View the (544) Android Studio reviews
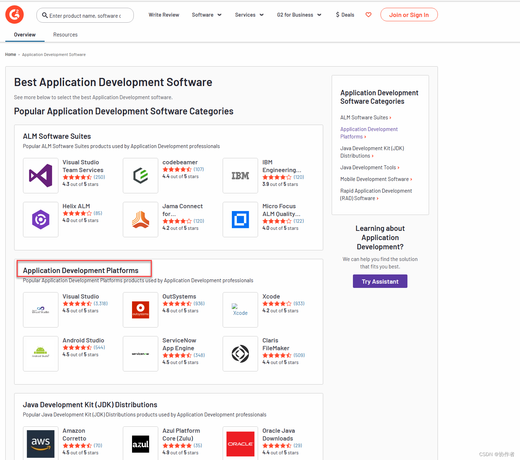The image size is (520, 460). click(99, 347)
